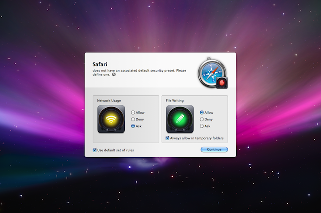Select Allow for File Writing
This screenshot has height=213, width=321.
click(202, 113)
